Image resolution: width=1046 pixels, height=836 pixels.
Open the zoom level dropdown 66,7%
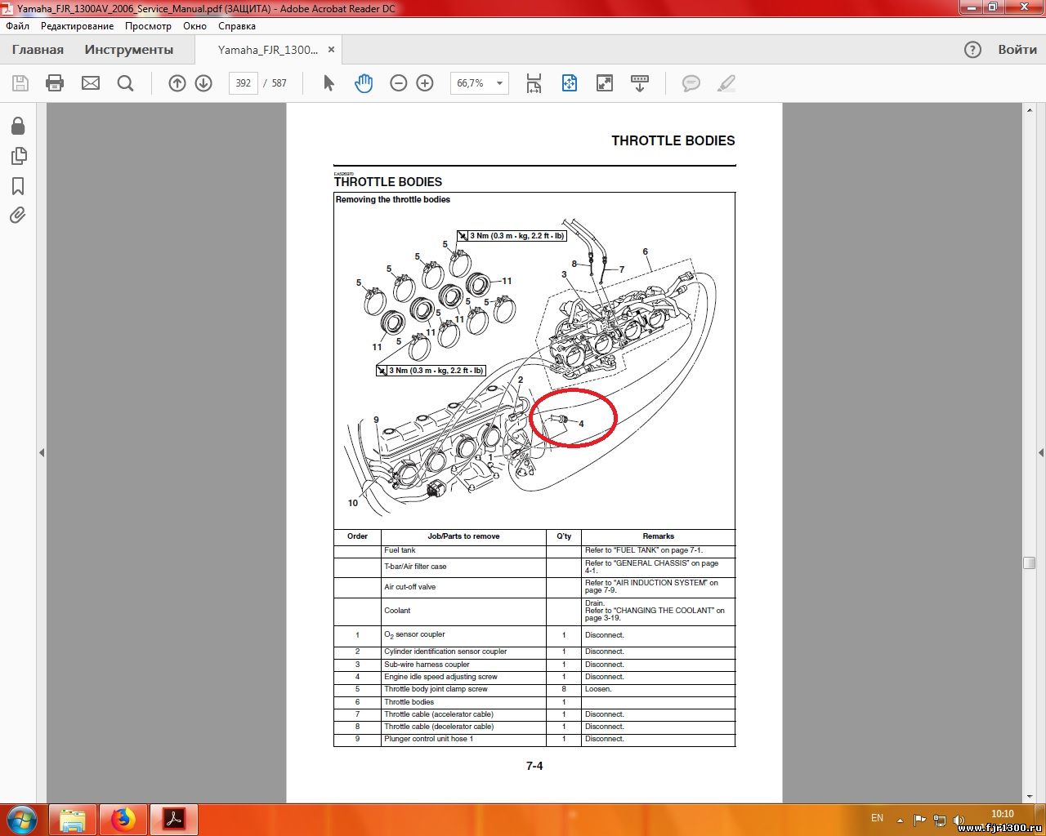tap(480, 83)
